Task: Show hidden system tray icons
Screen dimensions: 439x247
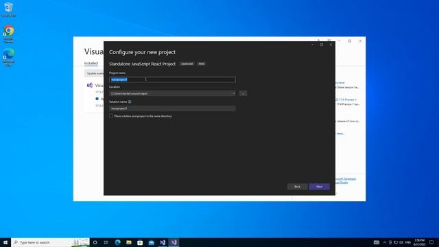Action: coord(385,242)
